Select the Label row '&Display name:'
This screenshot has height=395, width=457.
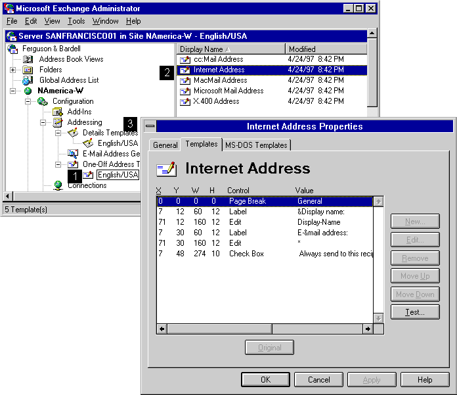tap(265, 212)
